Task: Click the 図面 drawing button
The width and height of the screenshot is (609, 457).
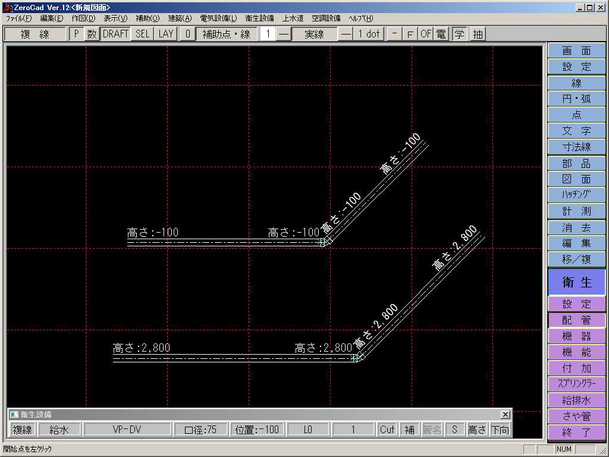Action: (x=576, y=179)
